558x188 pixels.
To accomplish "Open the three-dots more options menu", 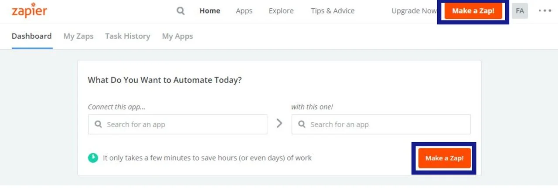I will click(x=545, y=11).
